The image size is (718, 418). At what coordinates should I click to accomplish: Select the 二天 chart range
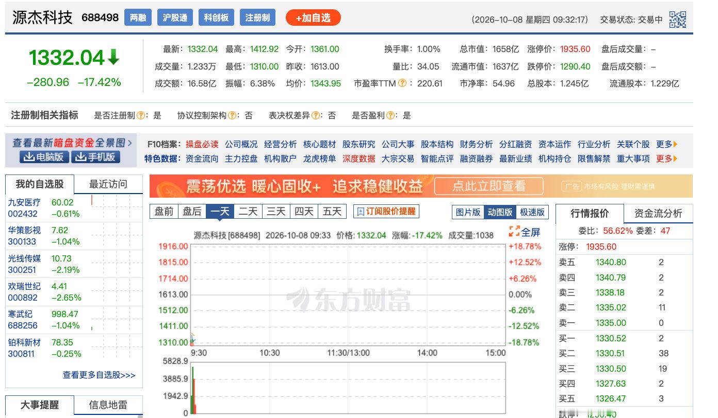[248, 211]
